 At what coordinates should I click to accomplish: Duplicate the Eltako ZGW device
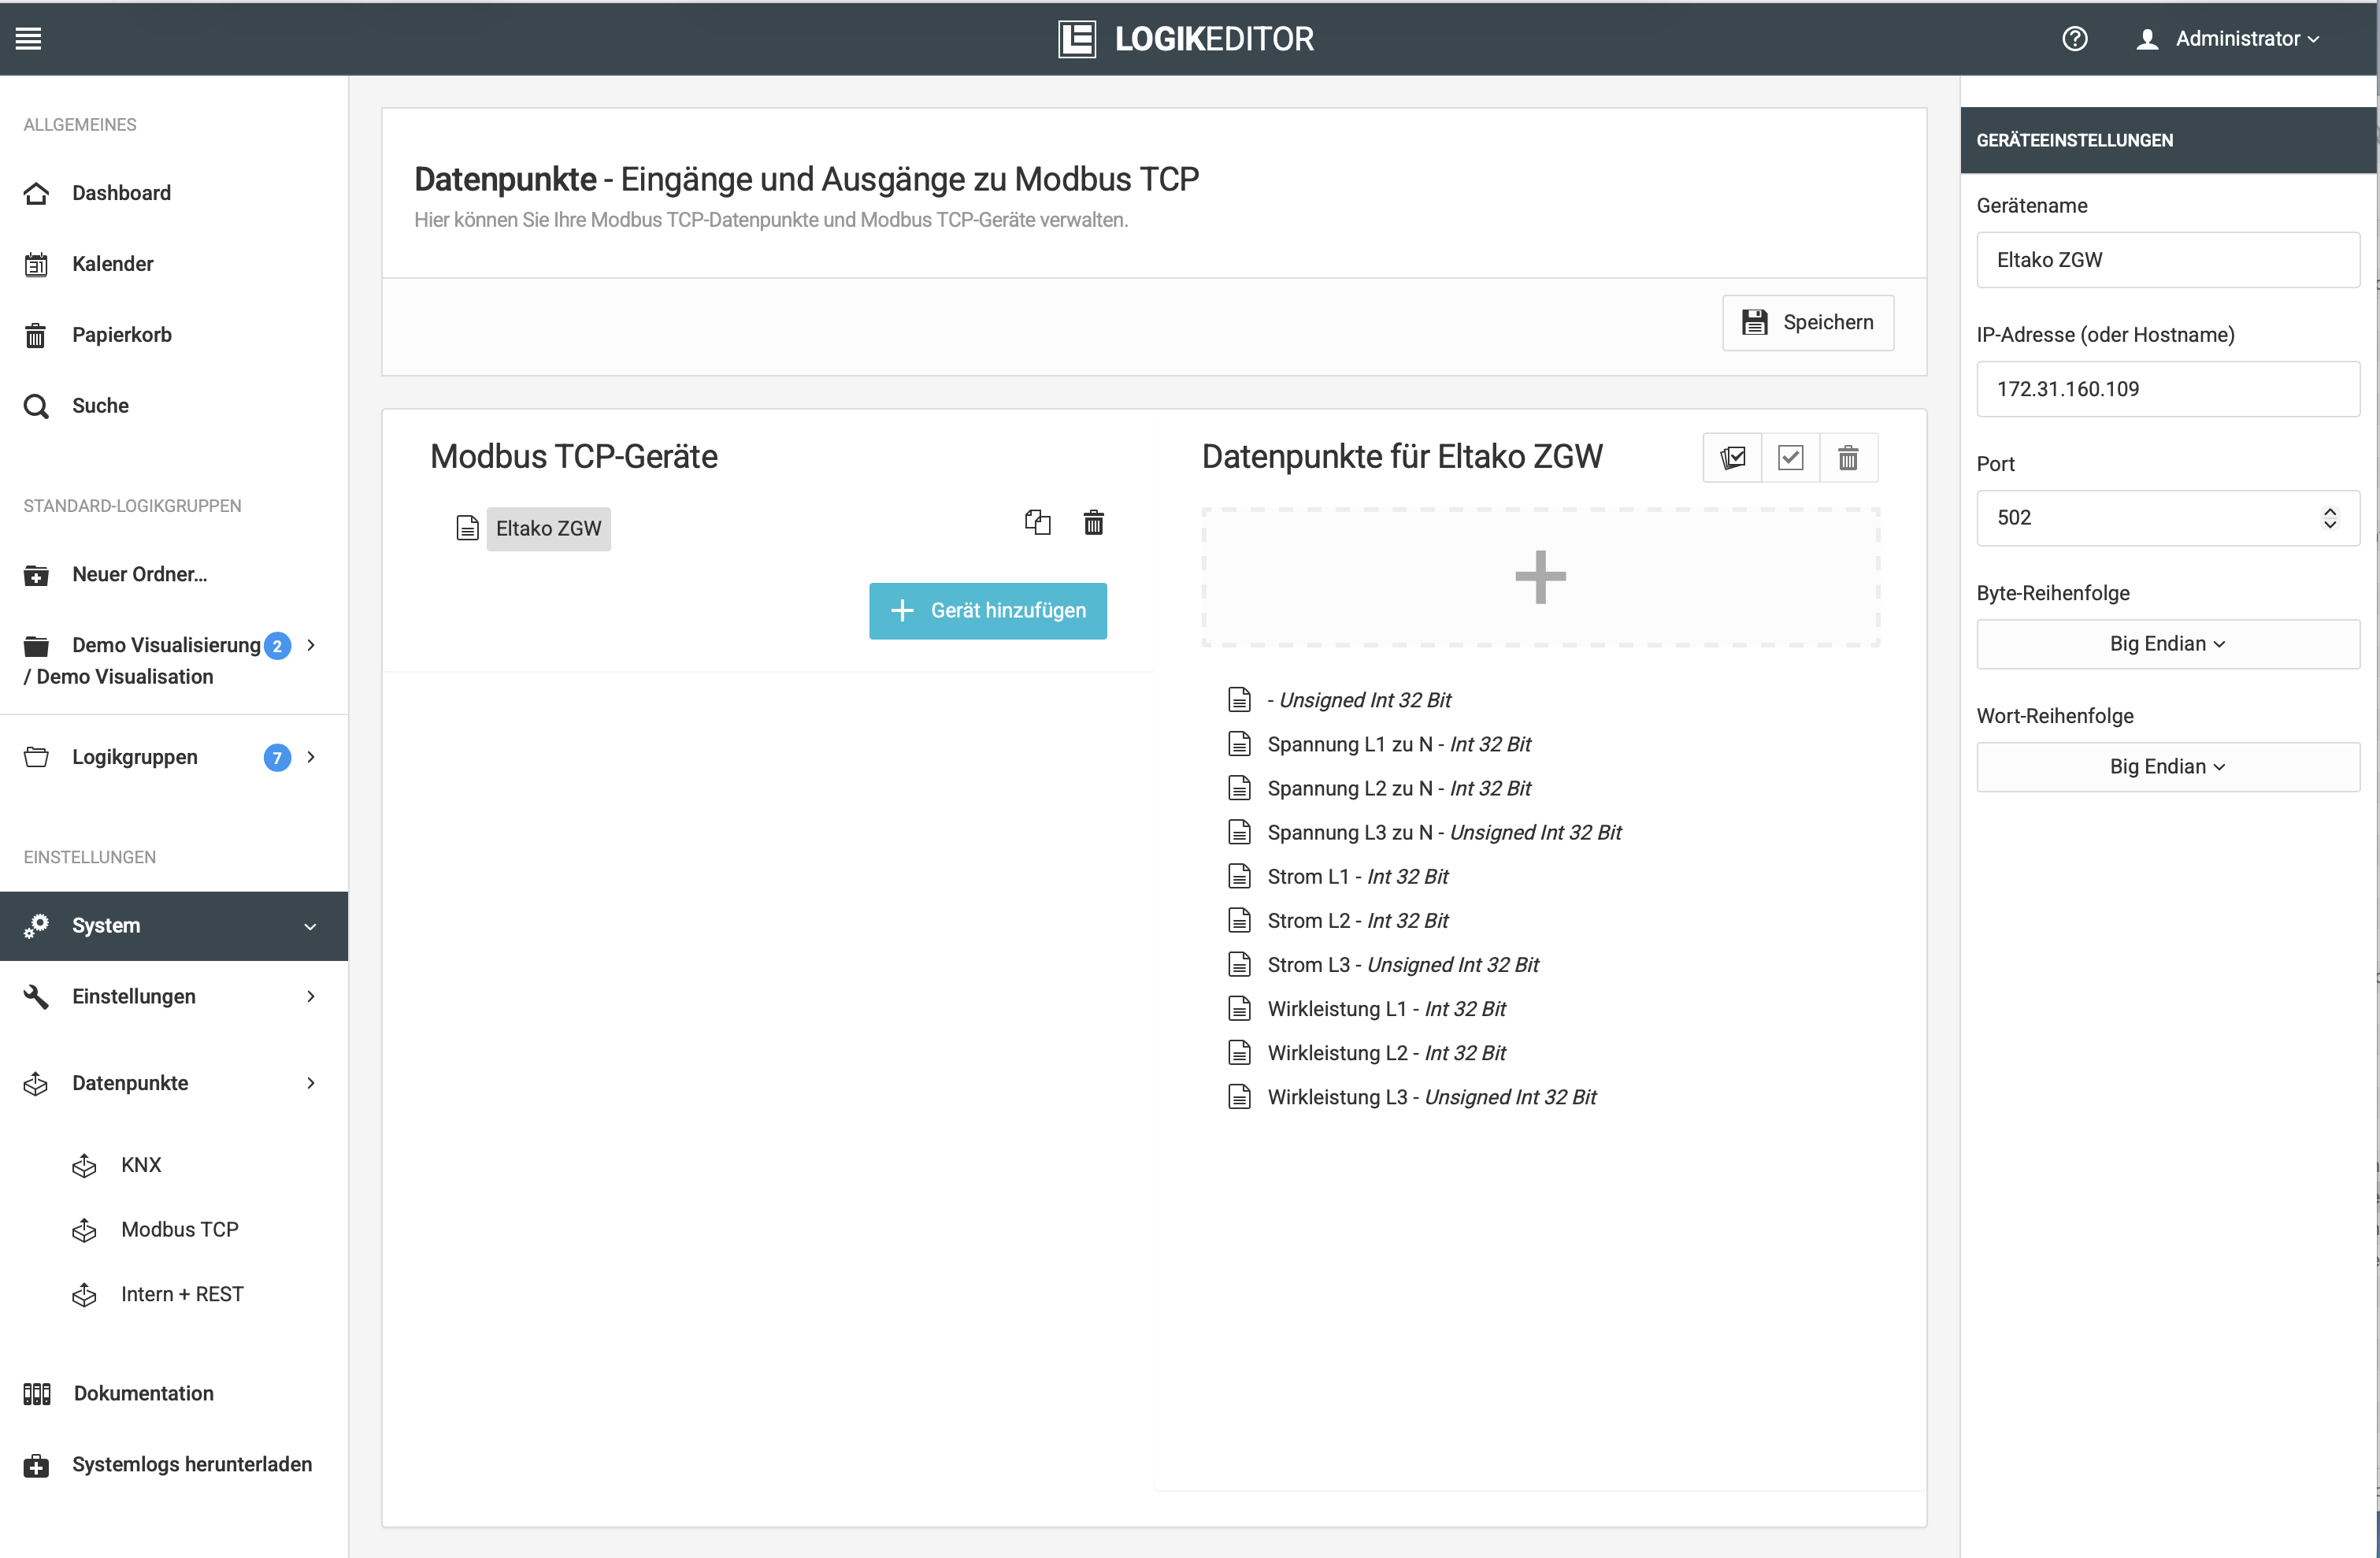click(x=1037, y=522)
